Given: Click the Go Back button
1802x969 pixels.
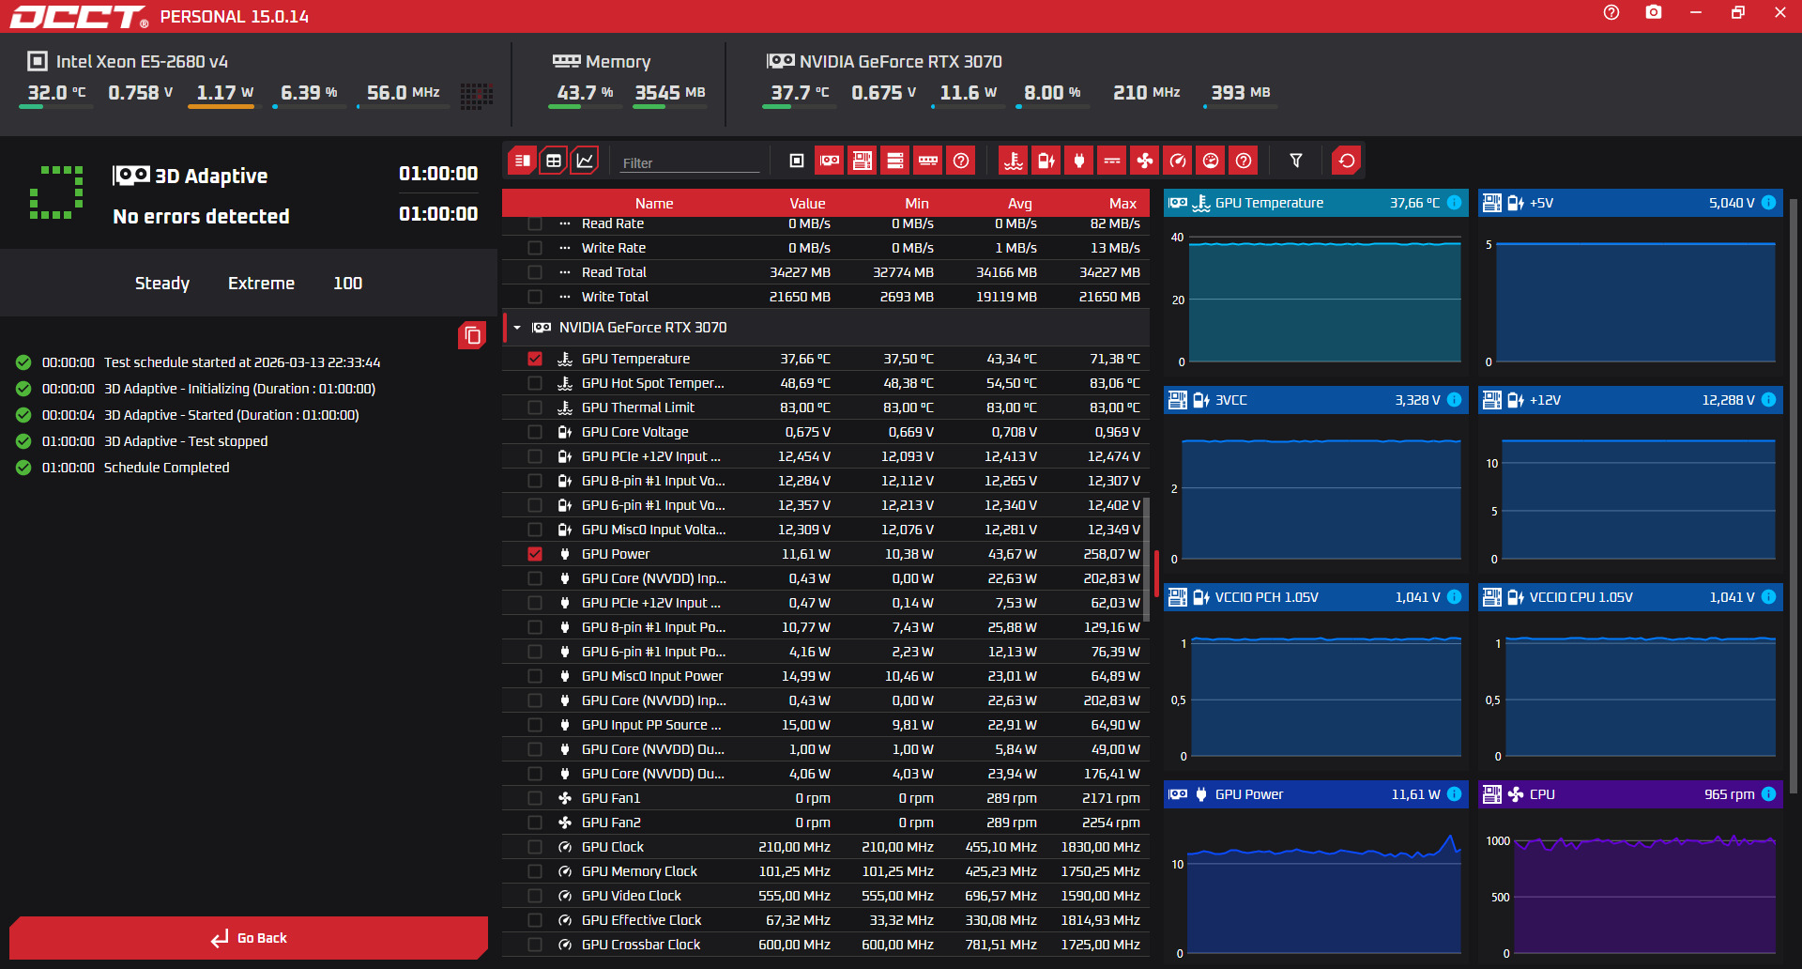Looking at the screenshot, I should pos(249,938).
